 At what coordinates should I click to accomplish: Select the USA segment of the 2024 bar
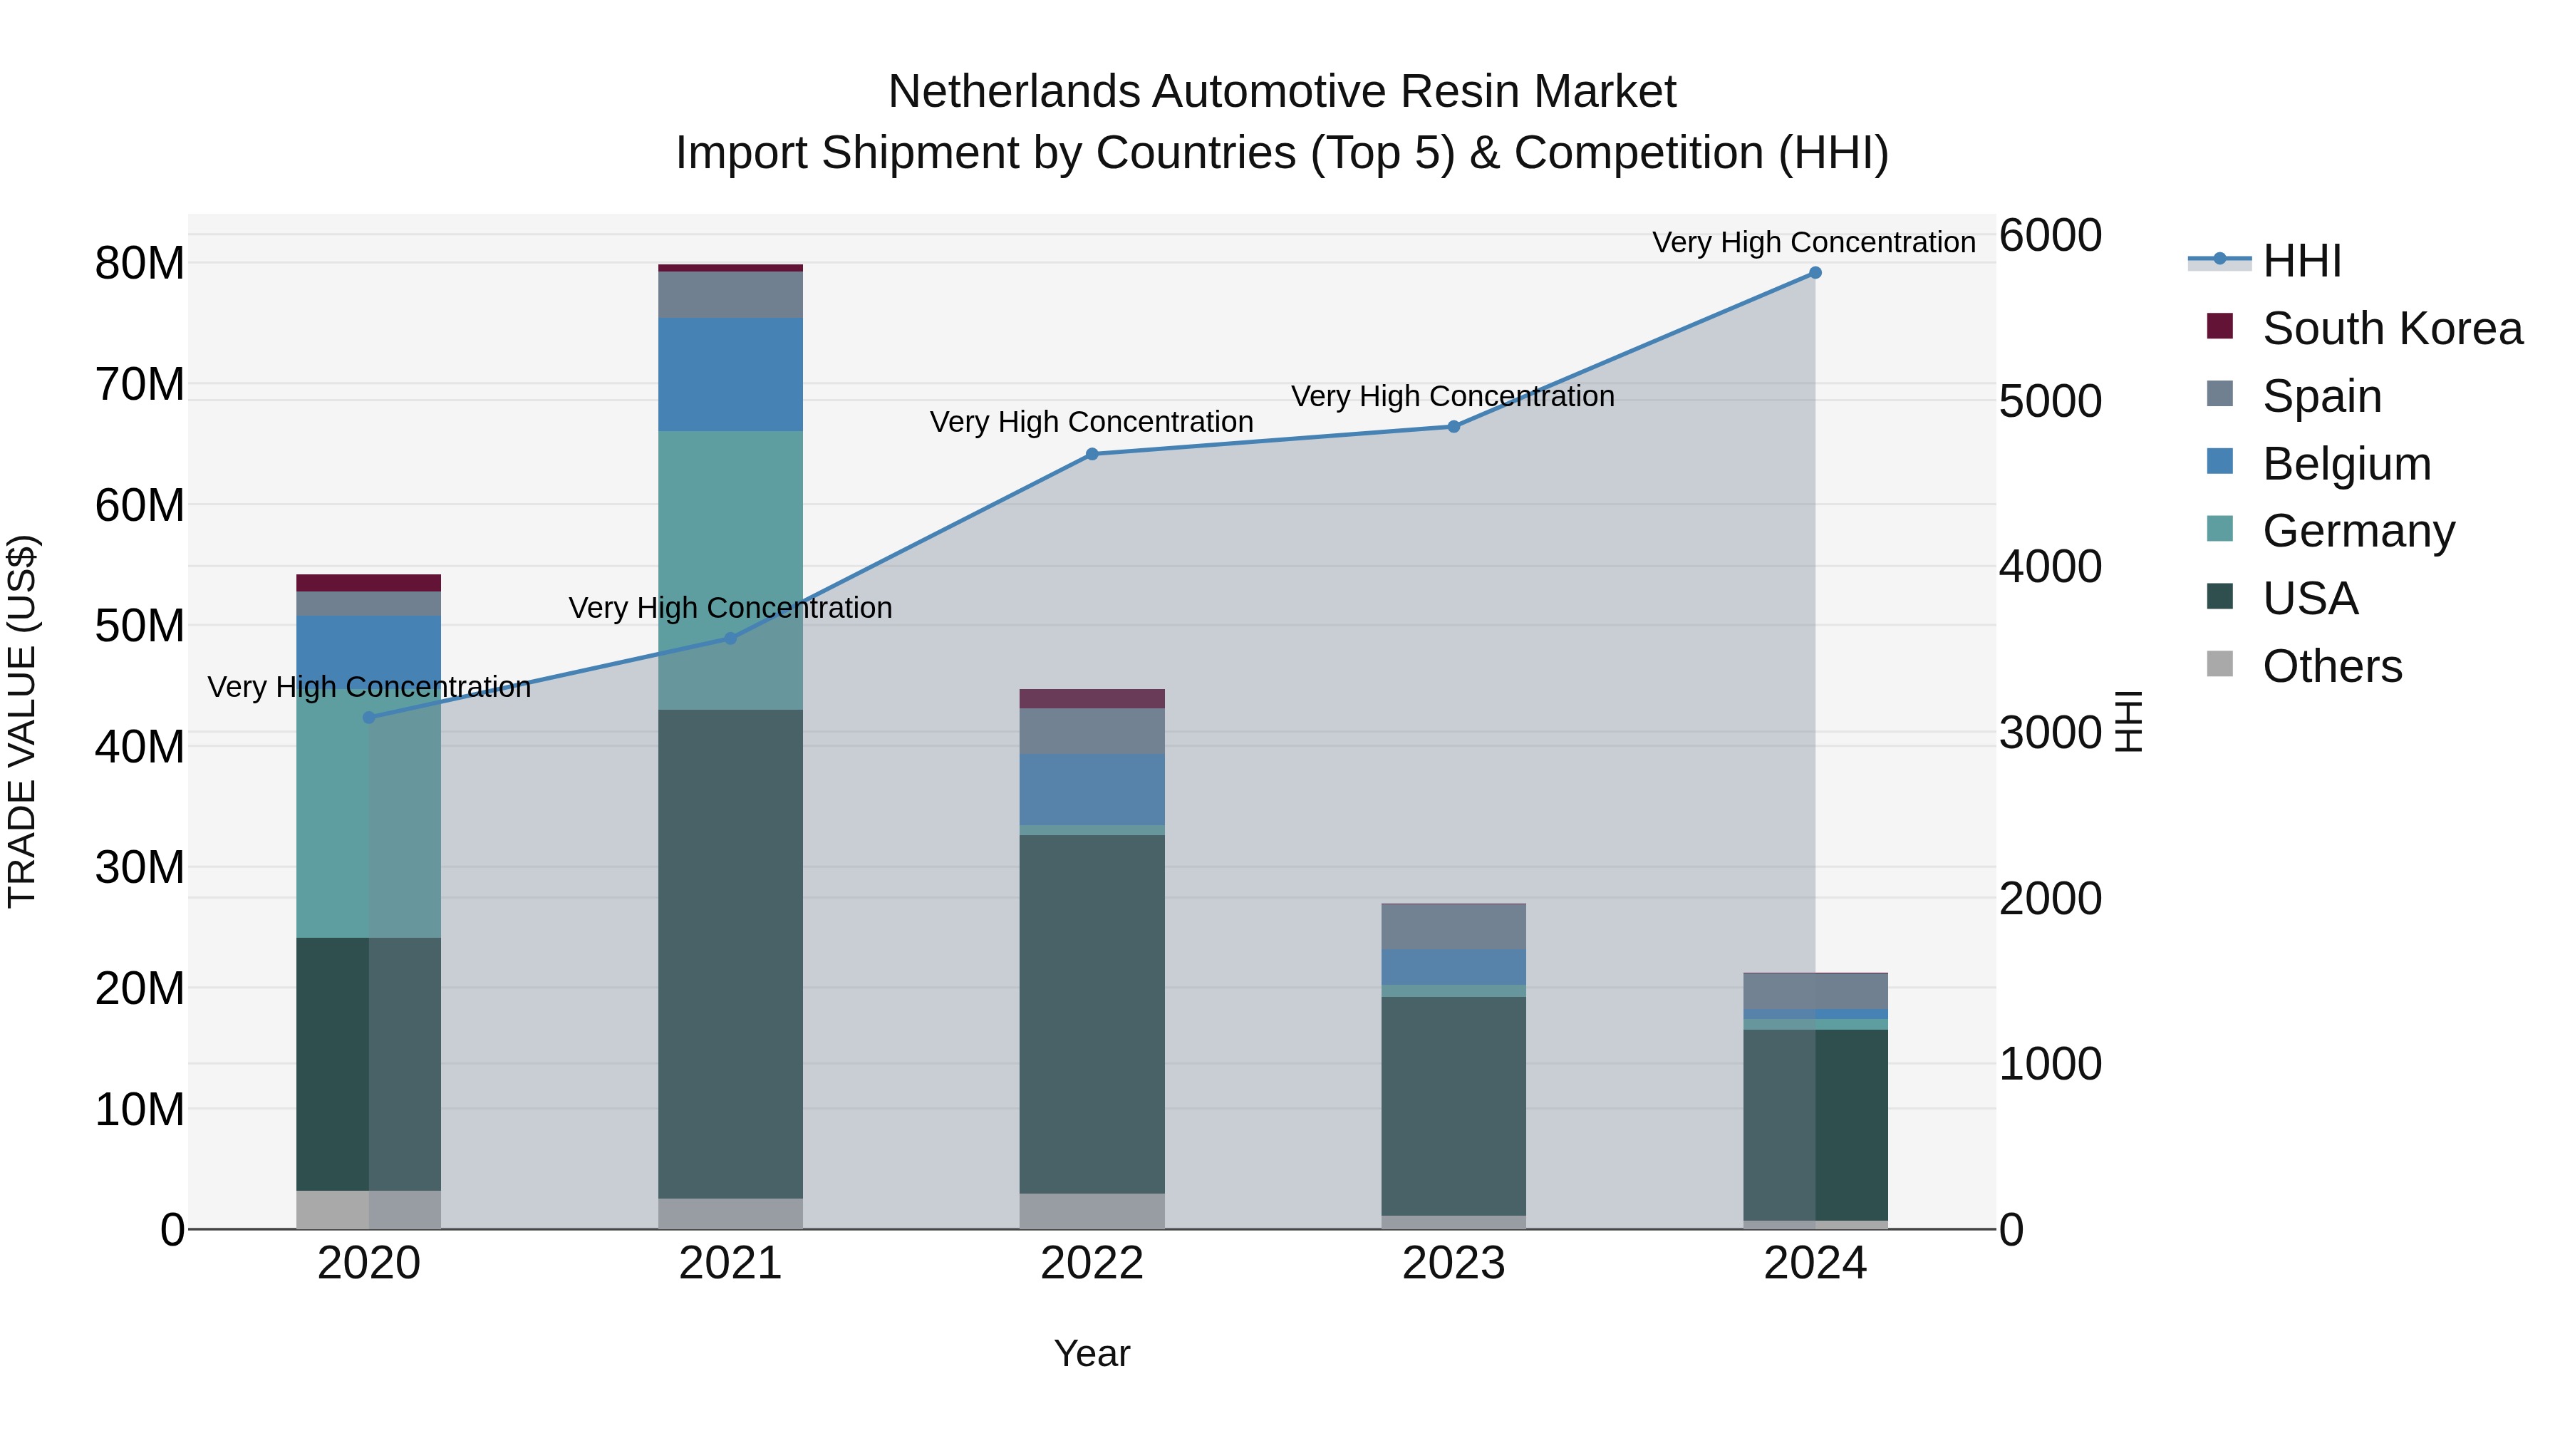[1815, 1125]
